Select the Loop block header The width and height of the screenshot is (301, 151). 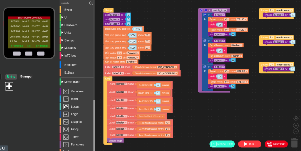(108, 79)
